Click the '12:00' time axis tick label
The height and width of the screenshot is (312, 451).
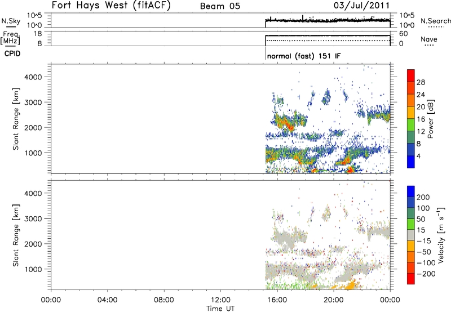(220, 300)
